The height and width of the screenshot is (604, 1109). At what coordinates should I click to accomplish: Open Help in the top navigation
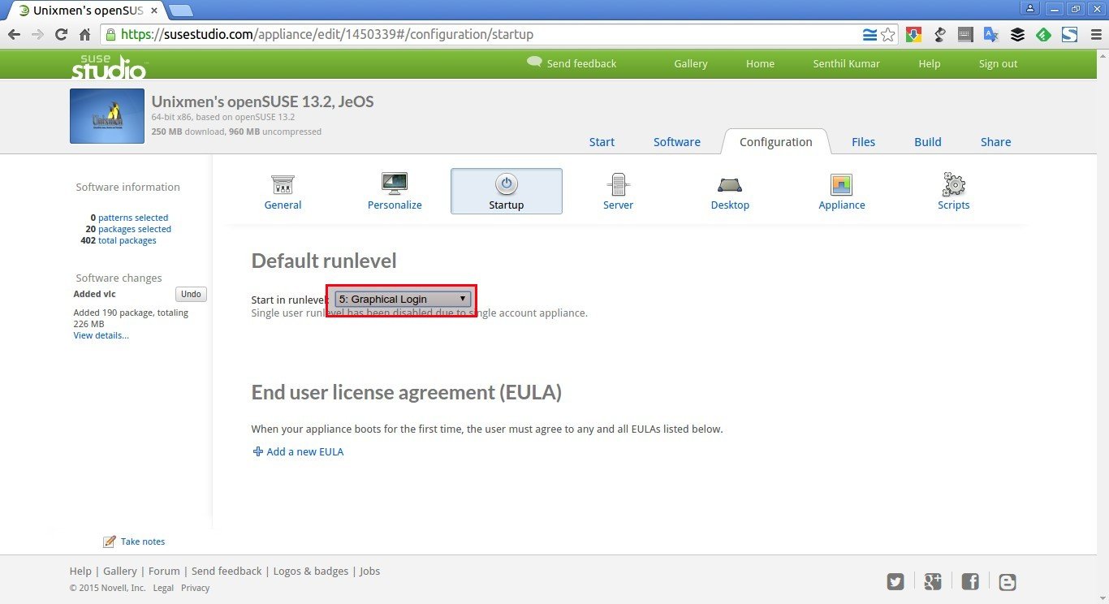coord(930,63)
